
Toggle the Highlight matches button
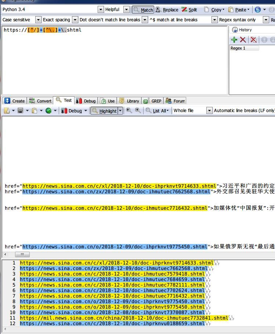104,111
